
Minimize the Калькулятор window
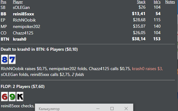(98, 109)
